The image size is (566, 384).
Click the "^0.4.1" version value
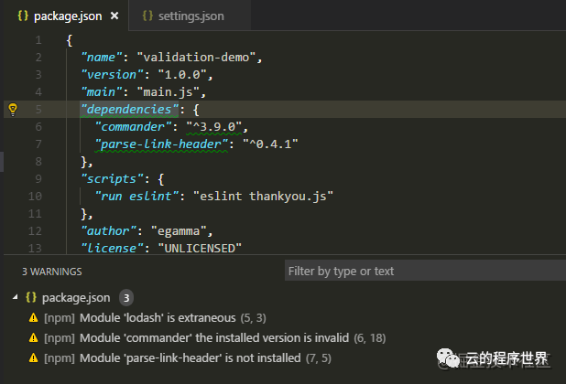click(x=270, y=144)
